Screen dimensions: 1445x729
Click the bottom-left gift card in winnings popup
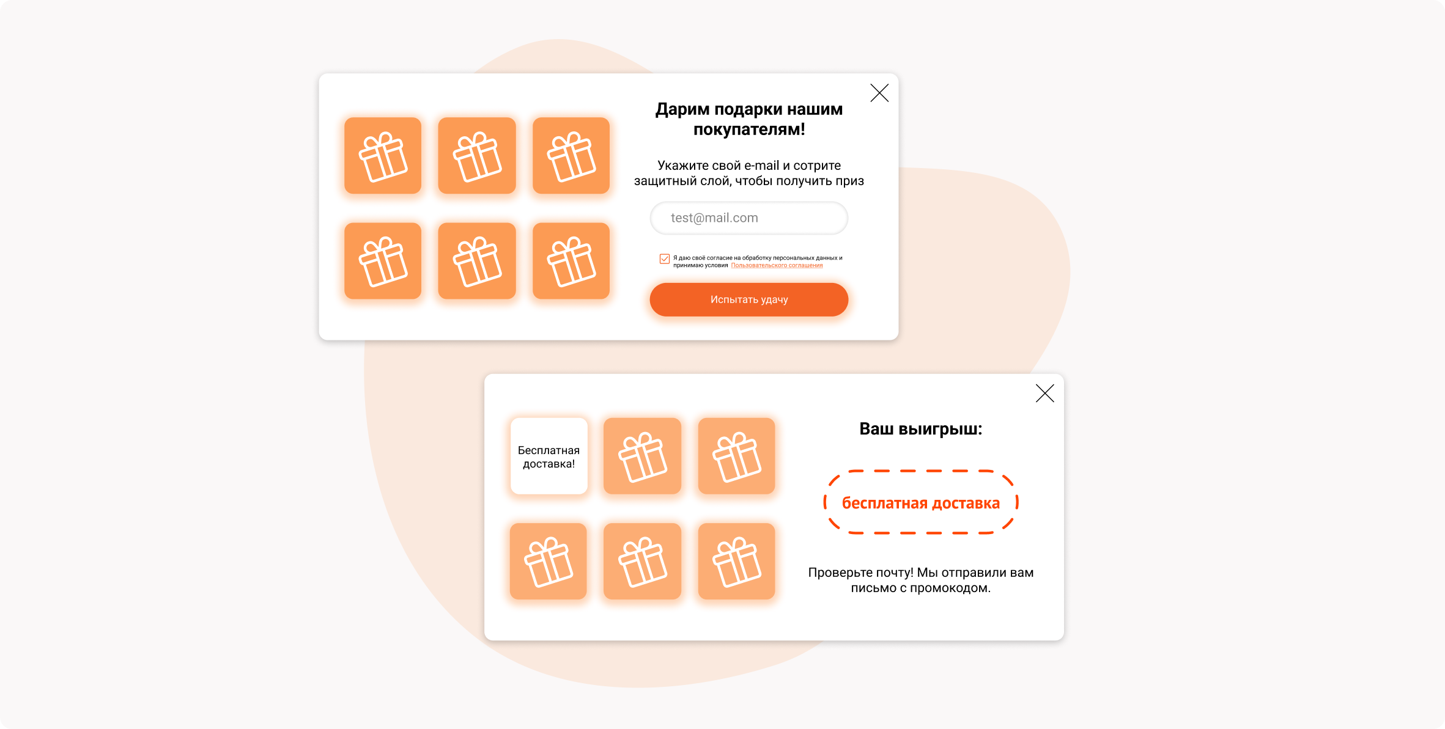[549, 561]
